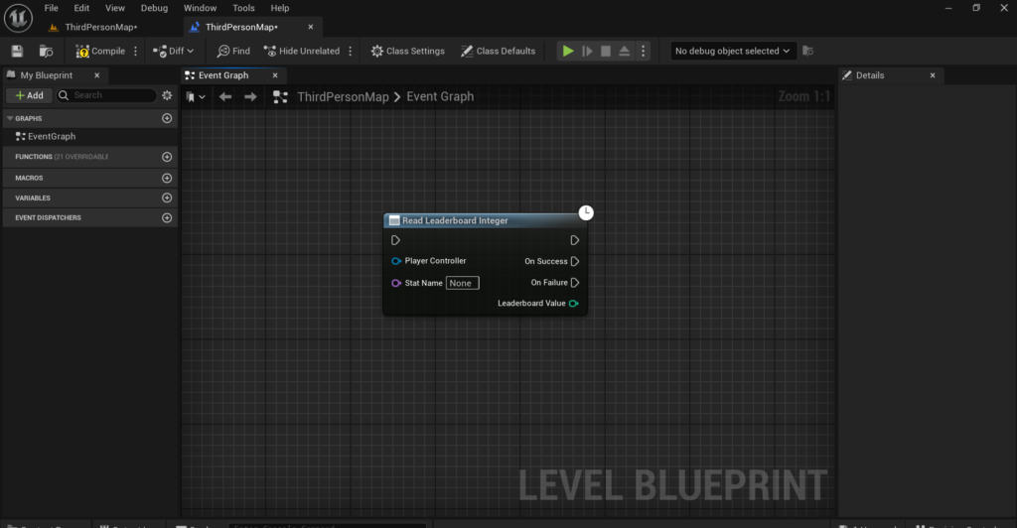Add a new graph with plus icon

(167, 118)
